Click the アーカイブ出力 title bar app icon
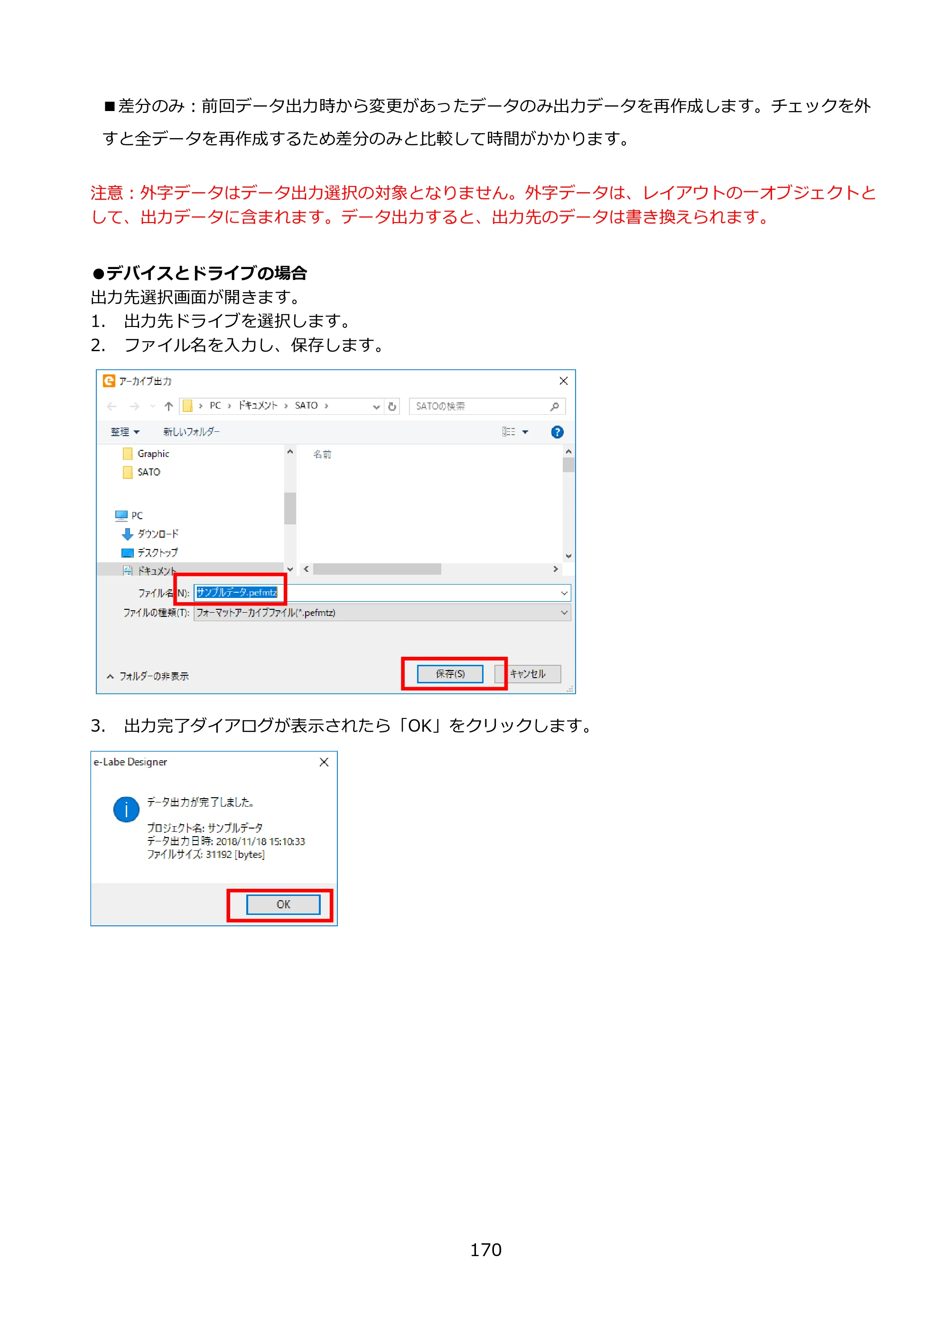This screenshot has height=1342, width=949. tap(109, 381)
